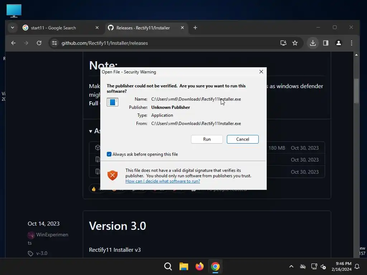Screen dimensions: 367x275
Task: Click the Chrome forward arrow
Action: [x=26, y=43]
